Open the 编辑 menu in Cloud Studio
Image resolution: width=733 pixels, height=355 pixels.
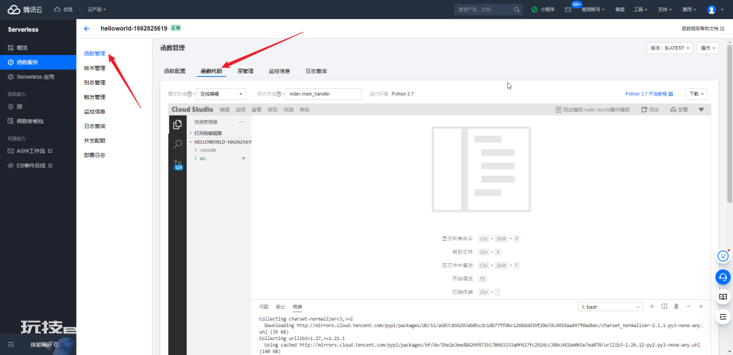coord(225,110)
